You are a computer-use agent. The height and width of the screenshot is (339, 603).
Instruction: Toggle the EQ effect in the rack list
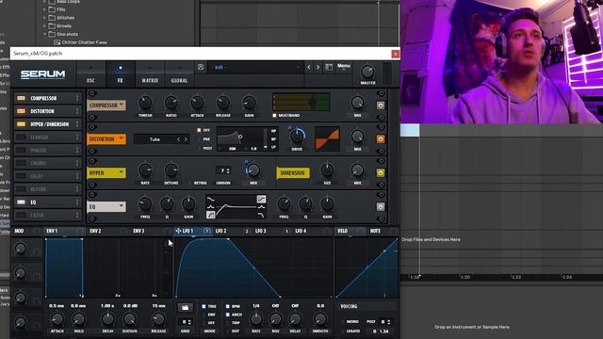21,202
